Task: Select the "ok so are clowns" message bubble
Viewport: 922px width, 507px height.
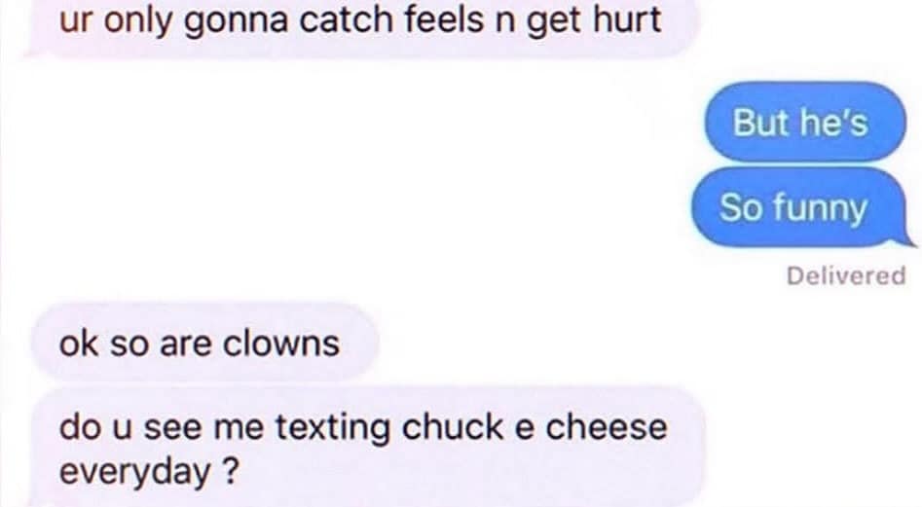Action: 204,343
